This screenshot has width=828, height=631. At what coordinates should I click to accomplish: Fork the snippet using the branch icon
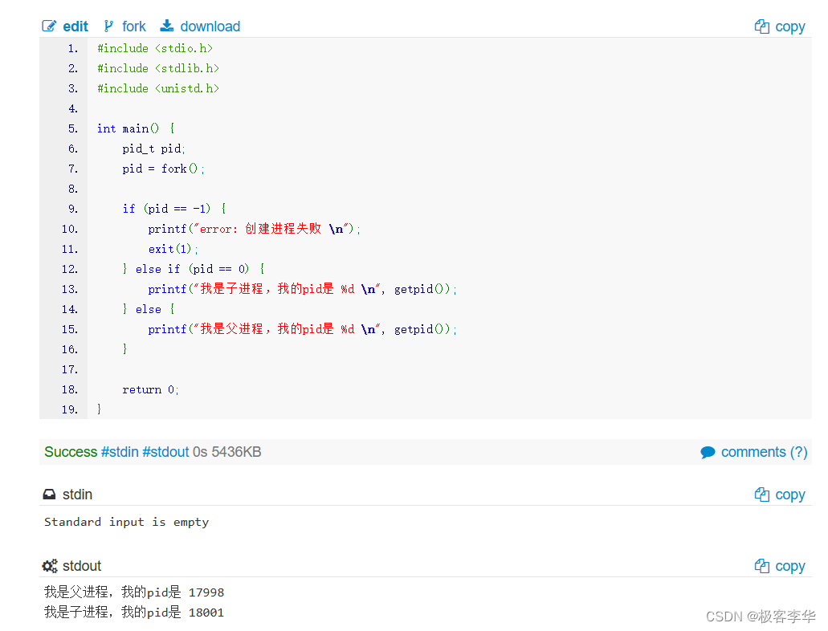pos(109,26)
